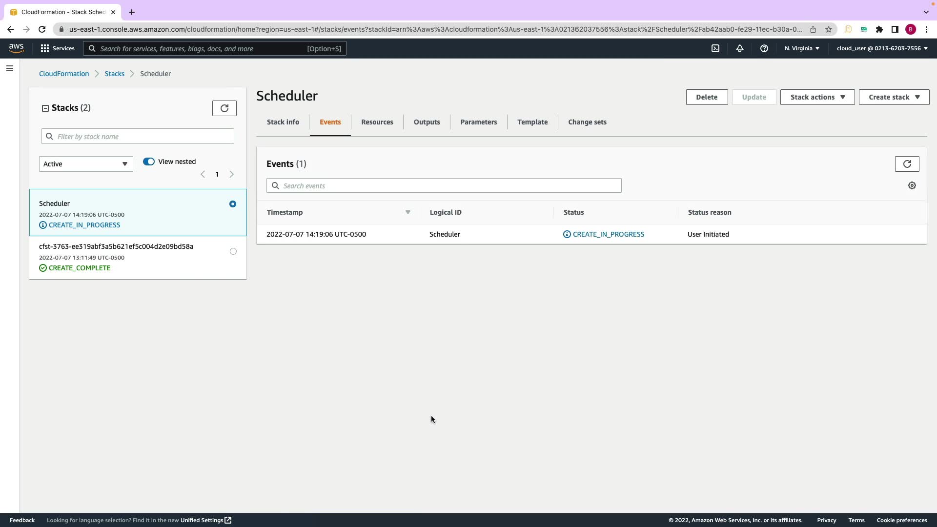Click the Search events input field
The image size is (937, 527).
pyautogui.click(x=444, y=185)
